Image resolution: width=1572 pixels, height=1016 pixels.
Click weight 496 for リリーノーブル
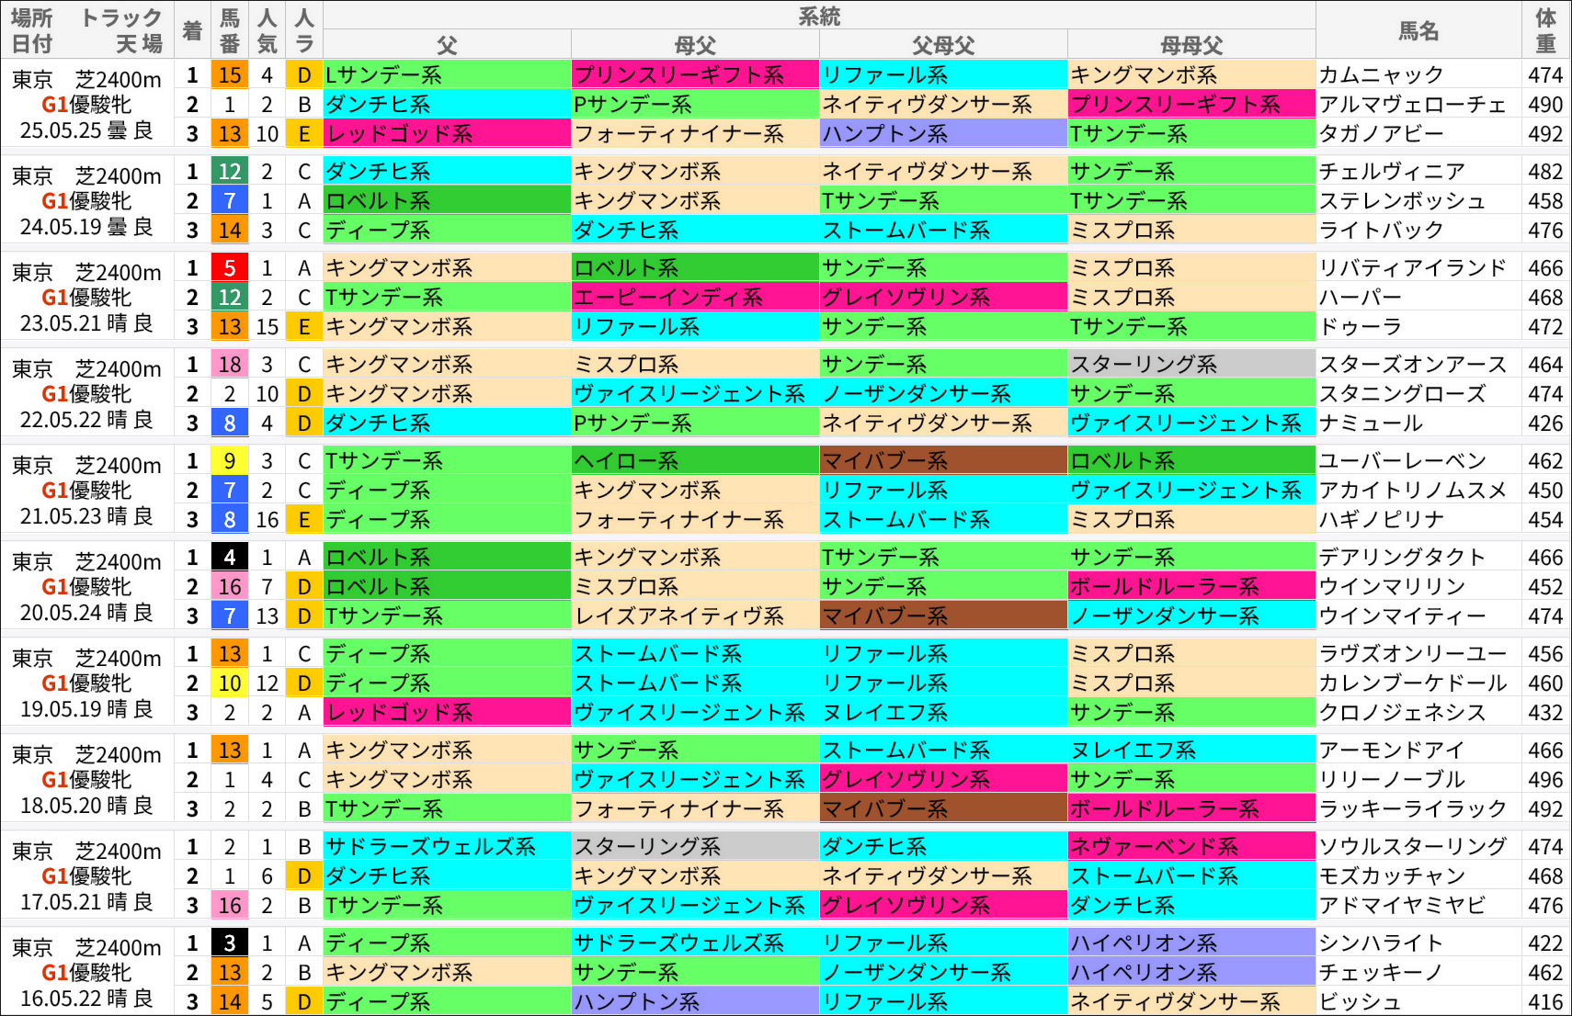(x=1545, y=780)
